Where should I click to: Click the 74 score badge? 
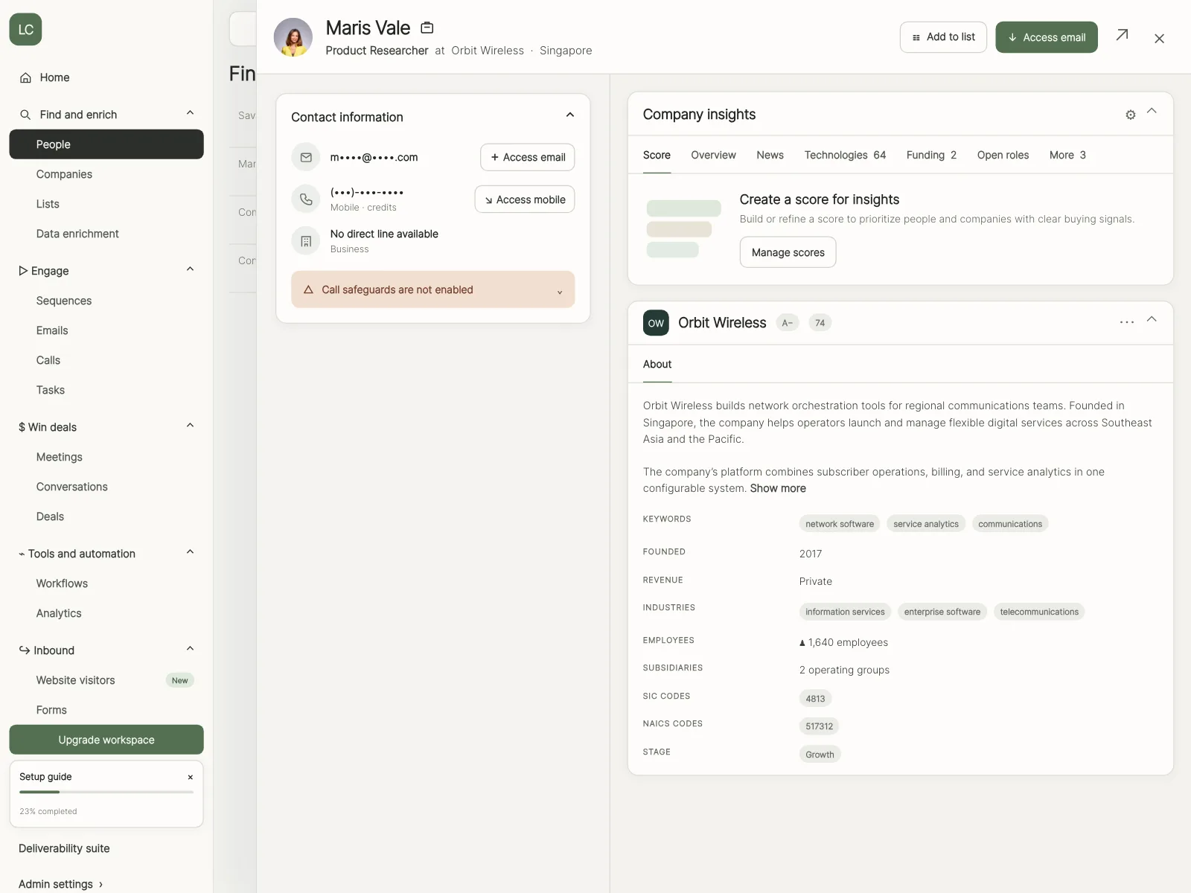820,323
